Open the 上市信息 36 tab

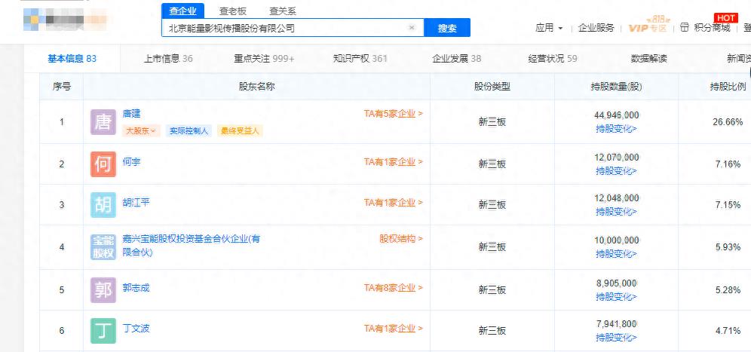[x=168, y=59]
